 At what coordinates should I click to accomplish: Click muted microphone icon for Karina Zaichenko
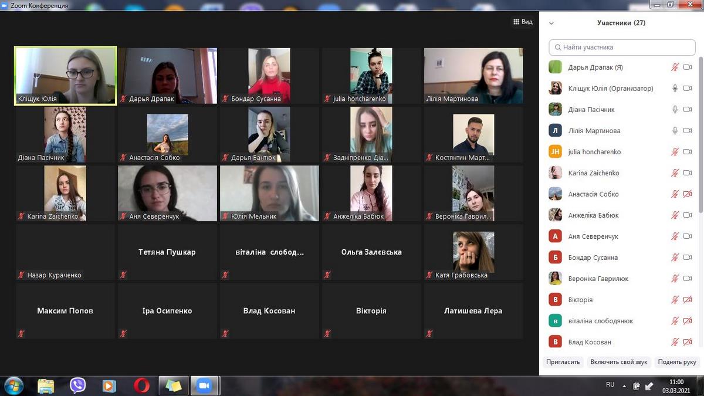pyautogui.click(x=675, y=173)
